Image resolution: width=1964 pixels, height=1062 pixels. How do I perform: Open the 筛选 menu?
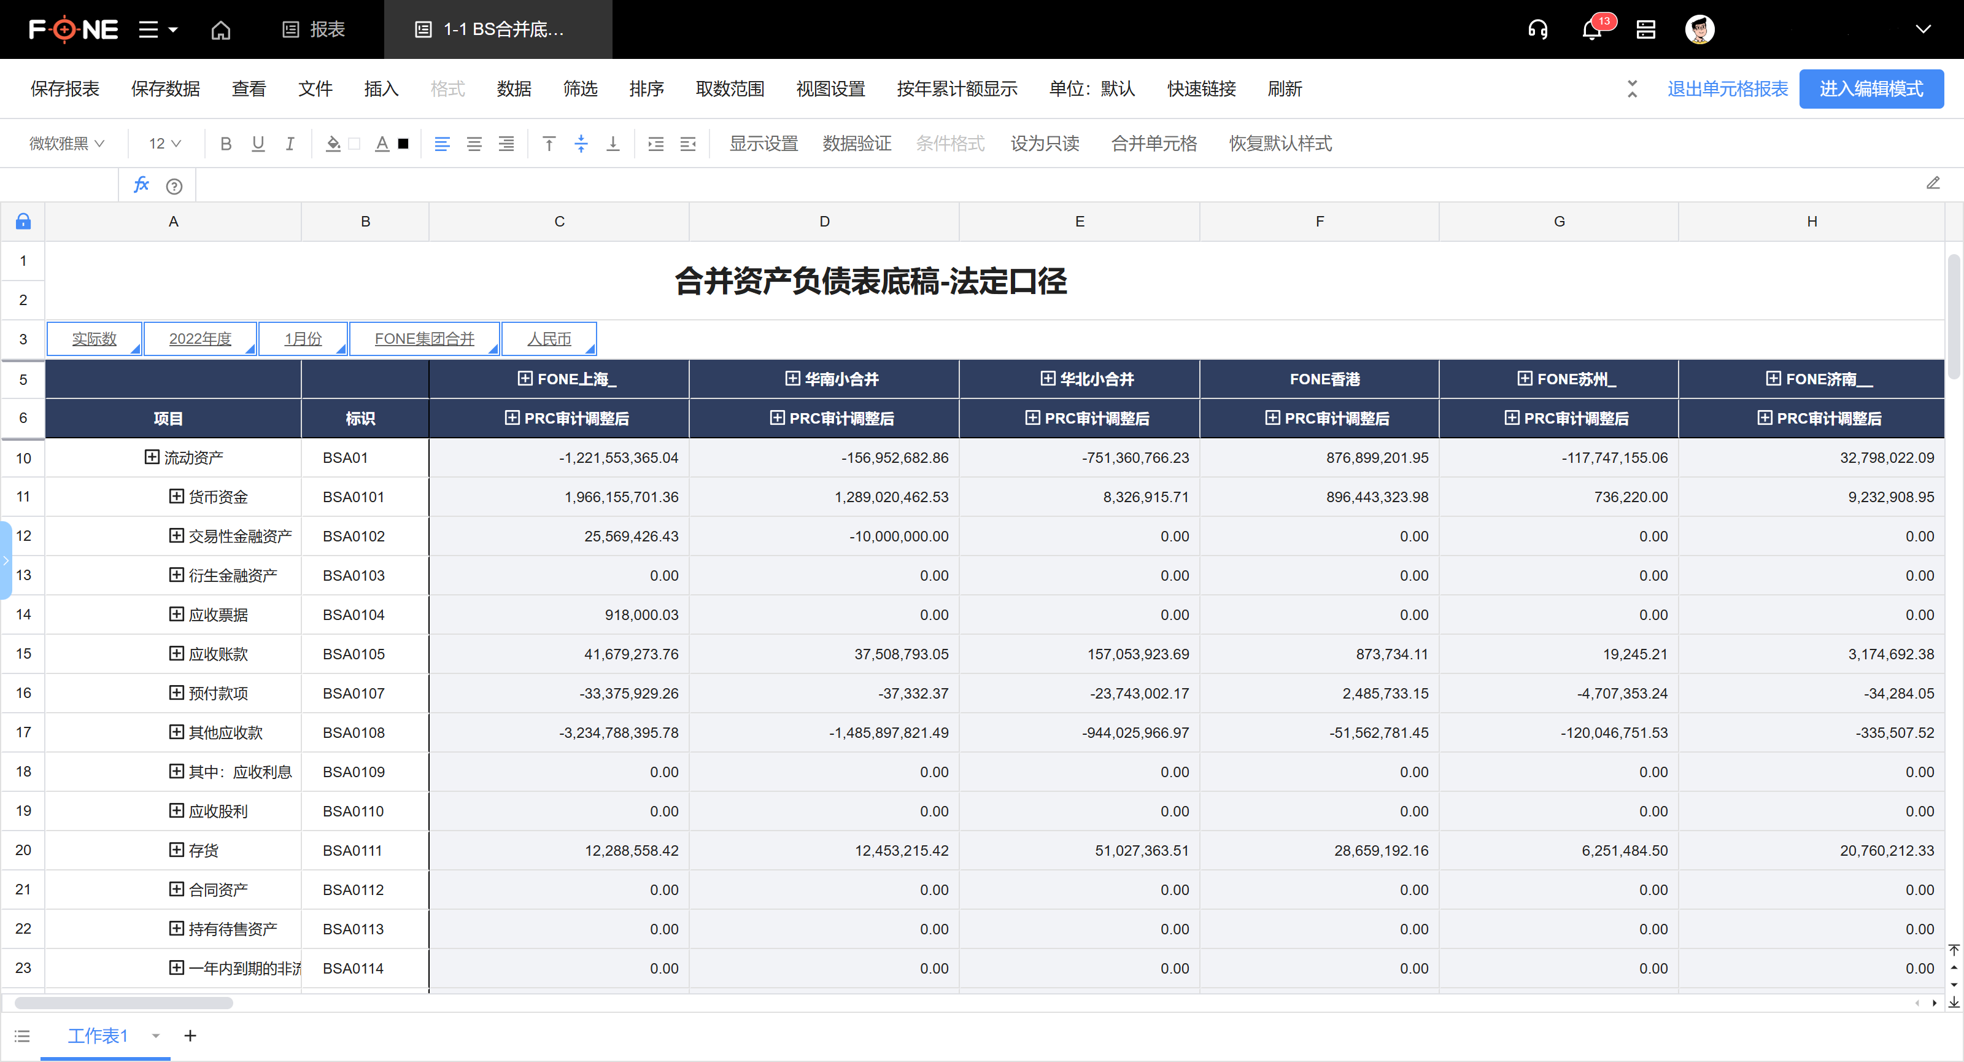point(580,88)
